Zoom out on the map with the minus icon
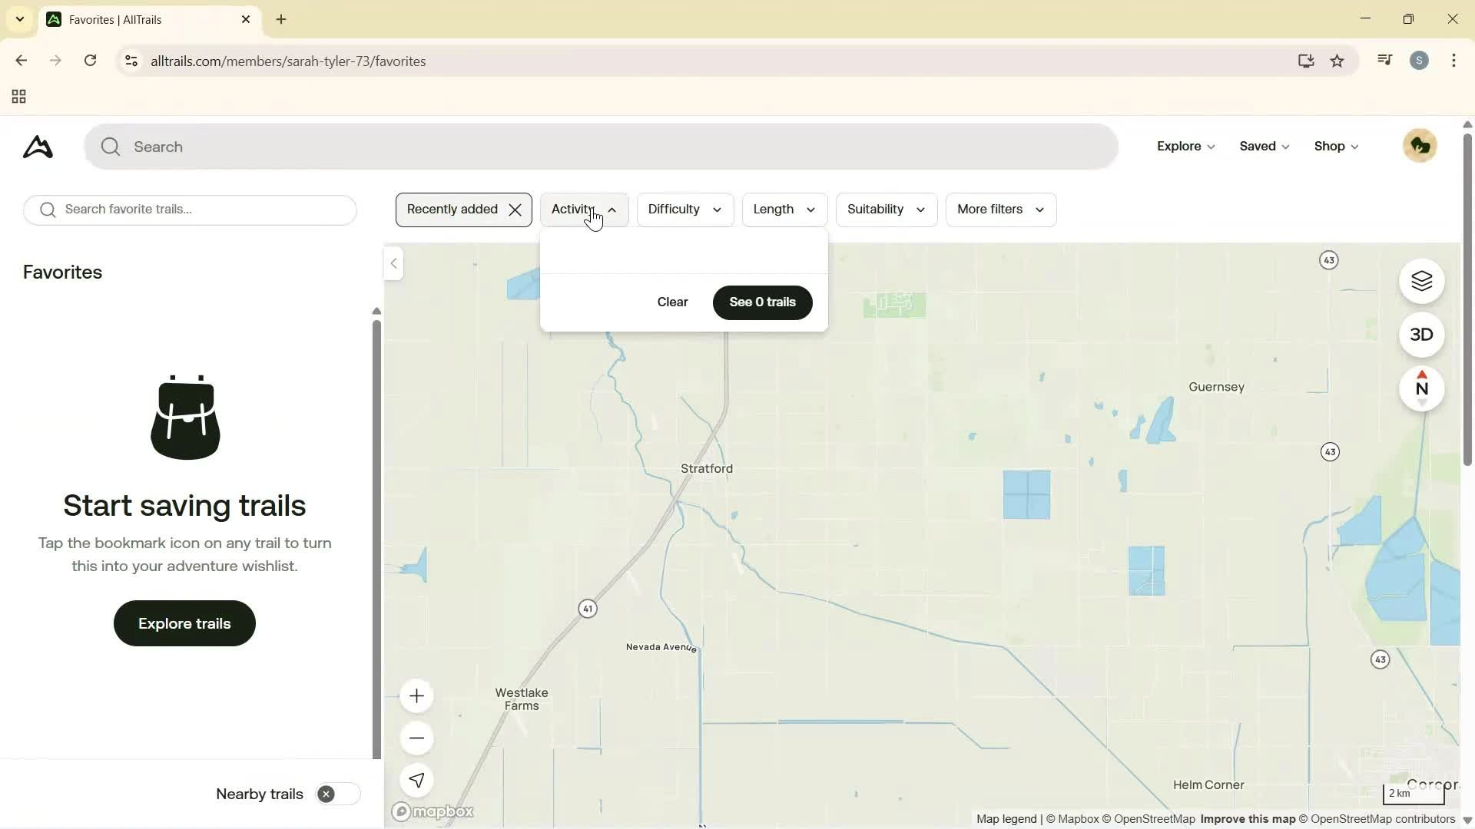This screenshot has width=1475, height=829. coord(416,737)
